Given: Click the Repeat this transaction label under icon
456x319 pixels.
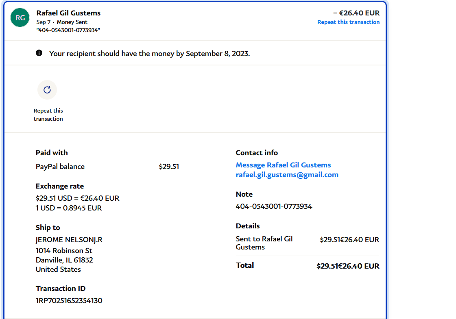Looking at the screenshot, I should (x=48, y=115).
